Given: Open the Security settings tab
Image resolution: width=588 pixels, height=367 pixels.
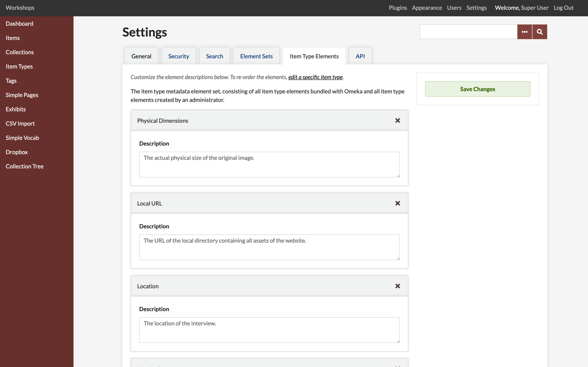Looking at the screenshot, I should [179, 56].
